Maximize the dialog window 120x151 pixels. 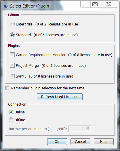pyautogui.click(x=95, y=4)
